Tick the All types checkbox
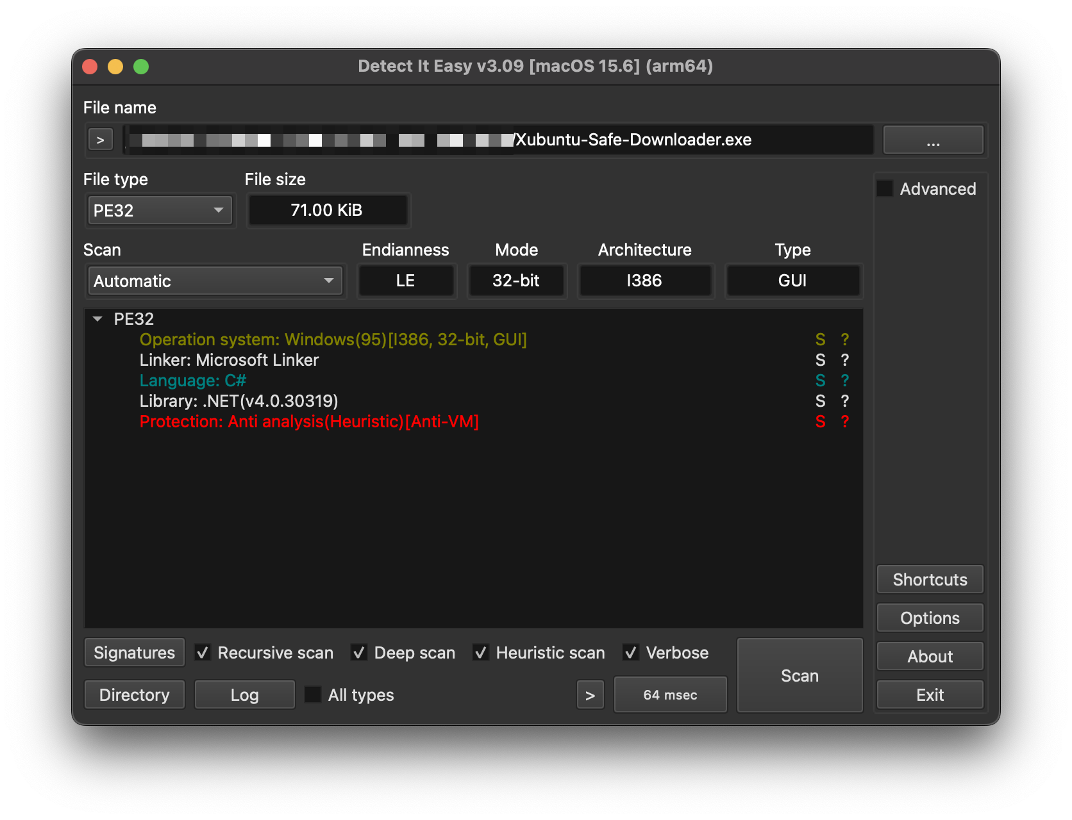 (313, 695)
